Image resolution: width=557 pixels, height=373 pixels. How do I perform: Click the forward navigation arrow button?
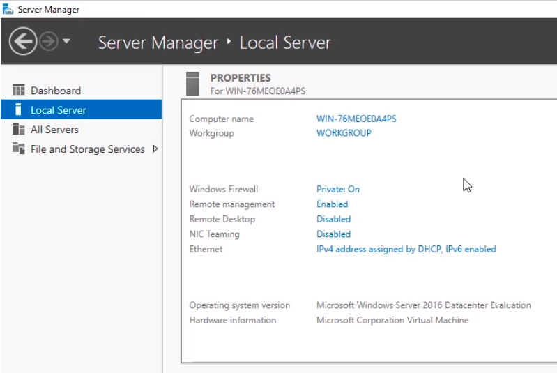coord(48,42)
